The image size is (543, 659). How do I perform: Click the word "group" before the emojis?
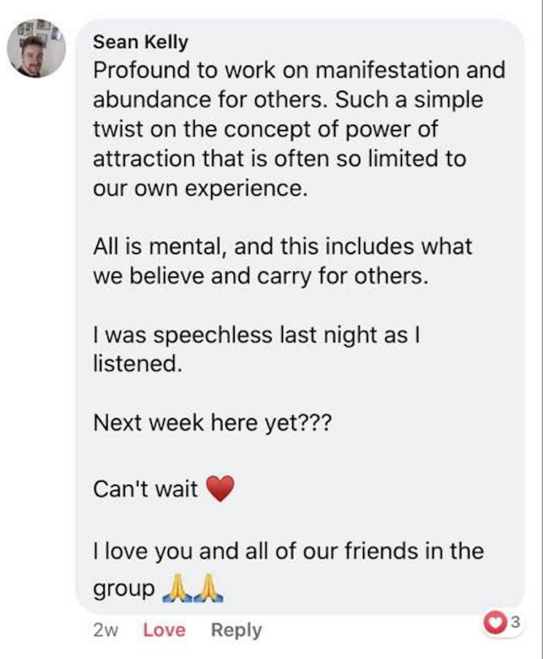pyautogui.click(x=124, y=588)
